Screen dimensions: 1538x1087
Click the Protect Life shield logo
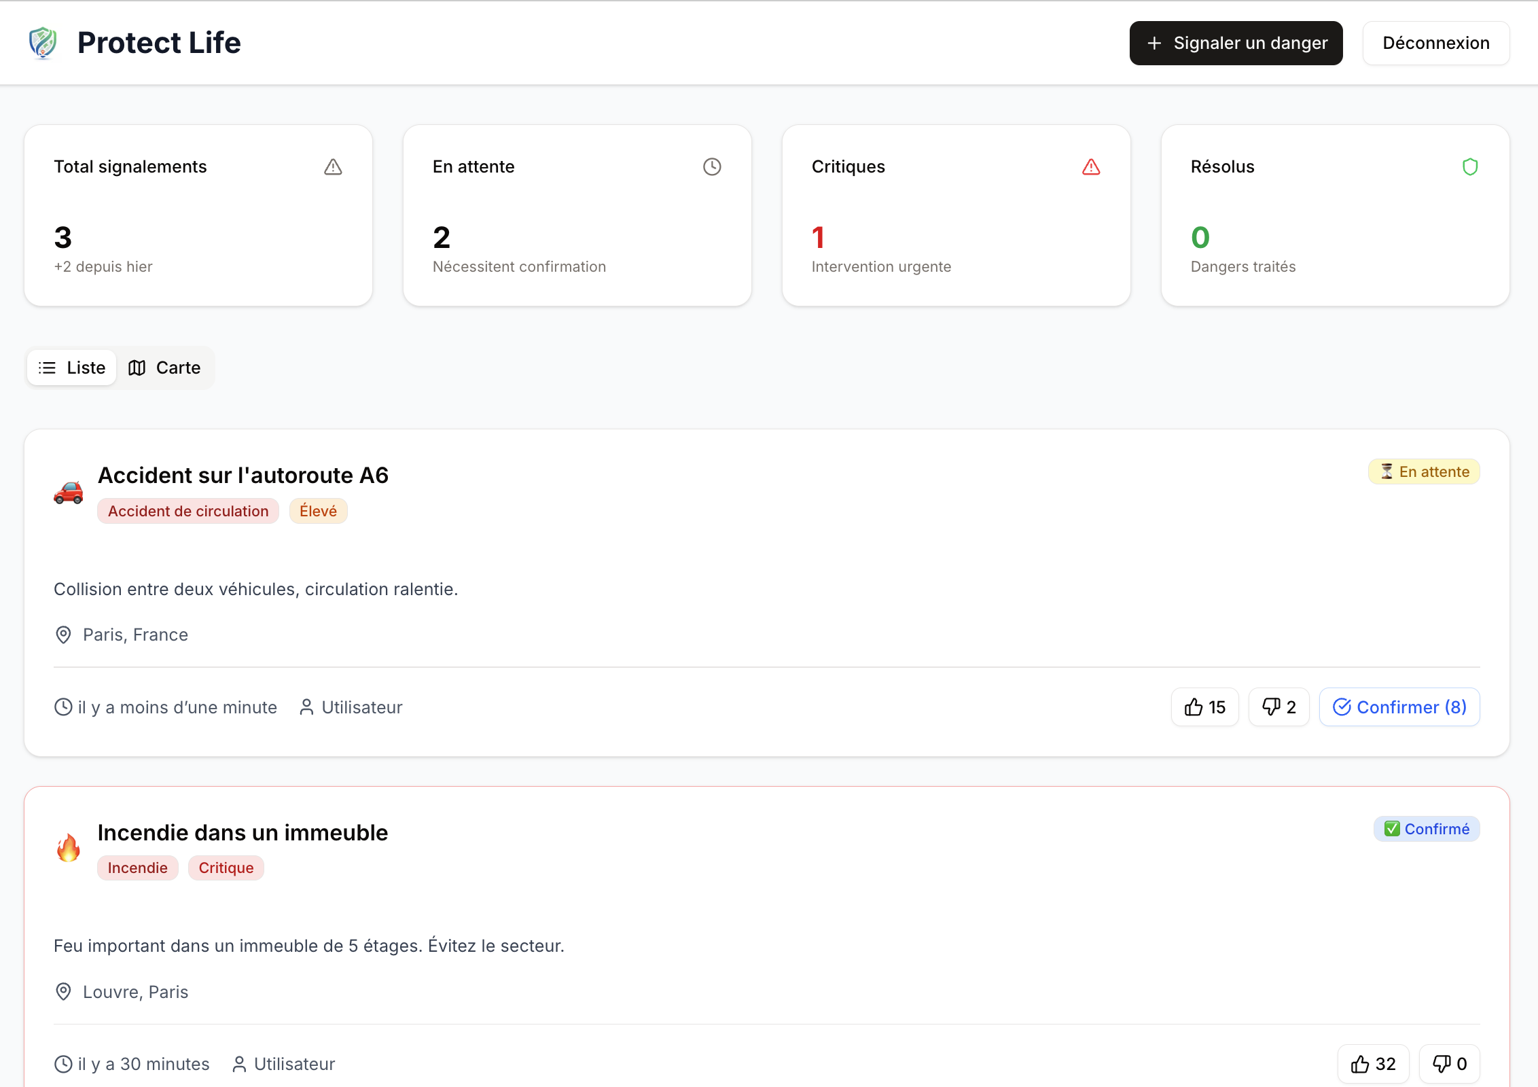43,43
